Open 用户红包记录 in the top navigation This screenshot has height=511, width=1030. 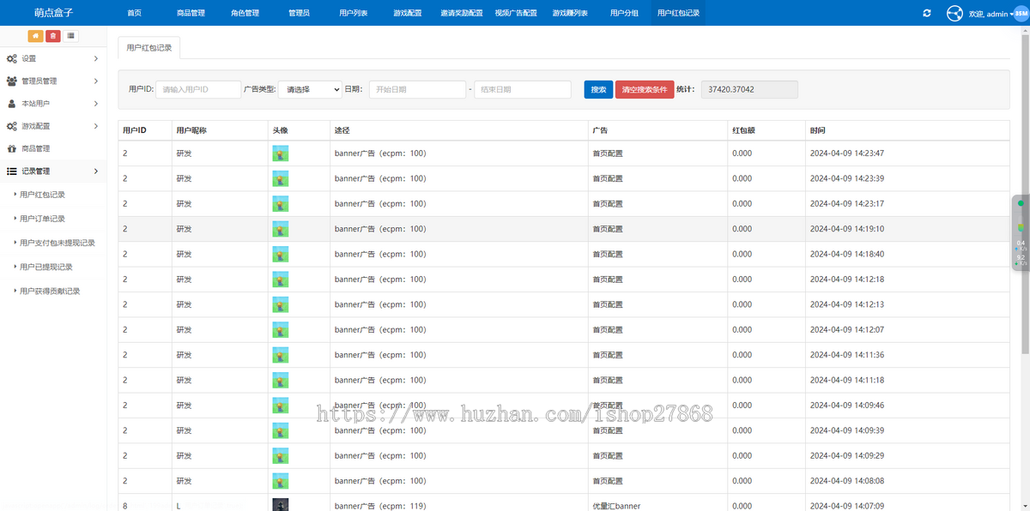[x=678, y=13]
